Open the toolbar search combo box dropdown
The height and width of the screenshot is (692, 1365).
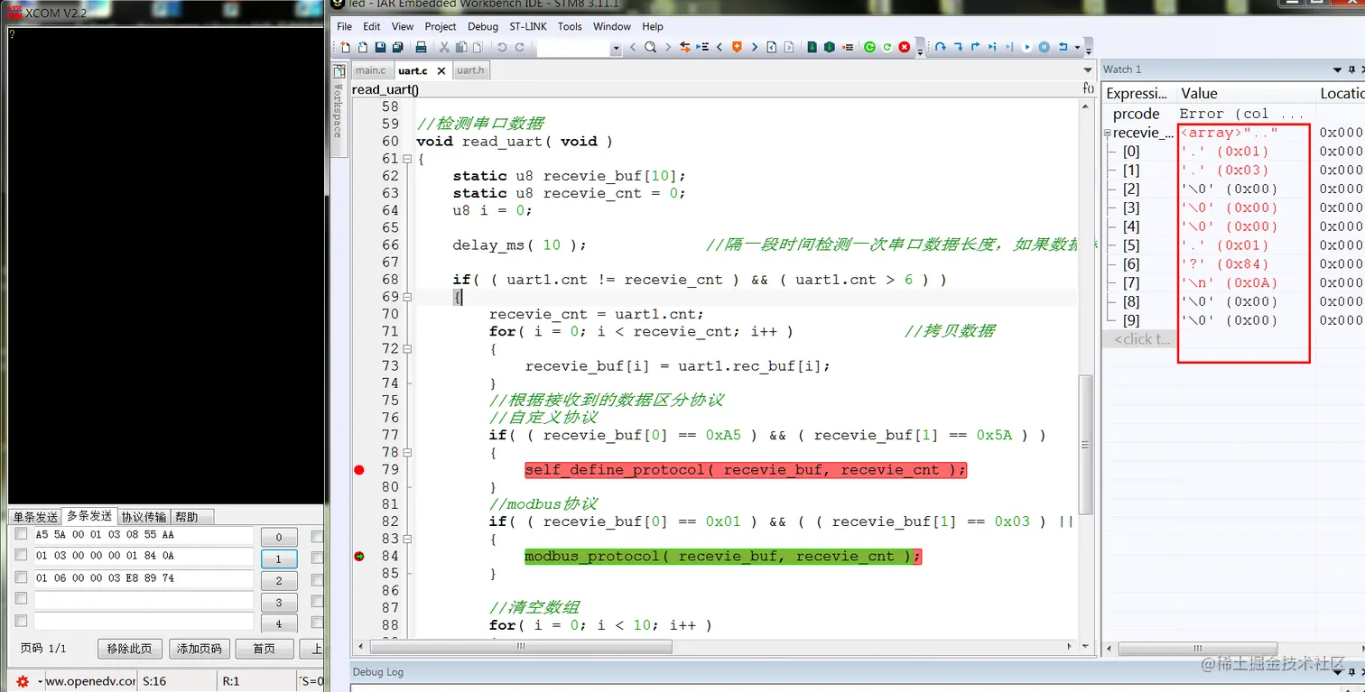617,48
